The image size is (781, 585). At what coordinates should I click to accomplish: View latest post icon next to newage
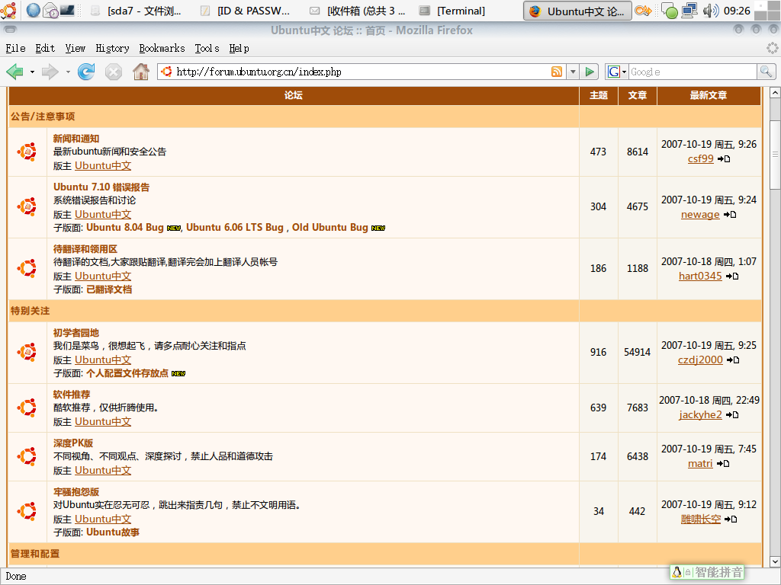coord(730,215)
